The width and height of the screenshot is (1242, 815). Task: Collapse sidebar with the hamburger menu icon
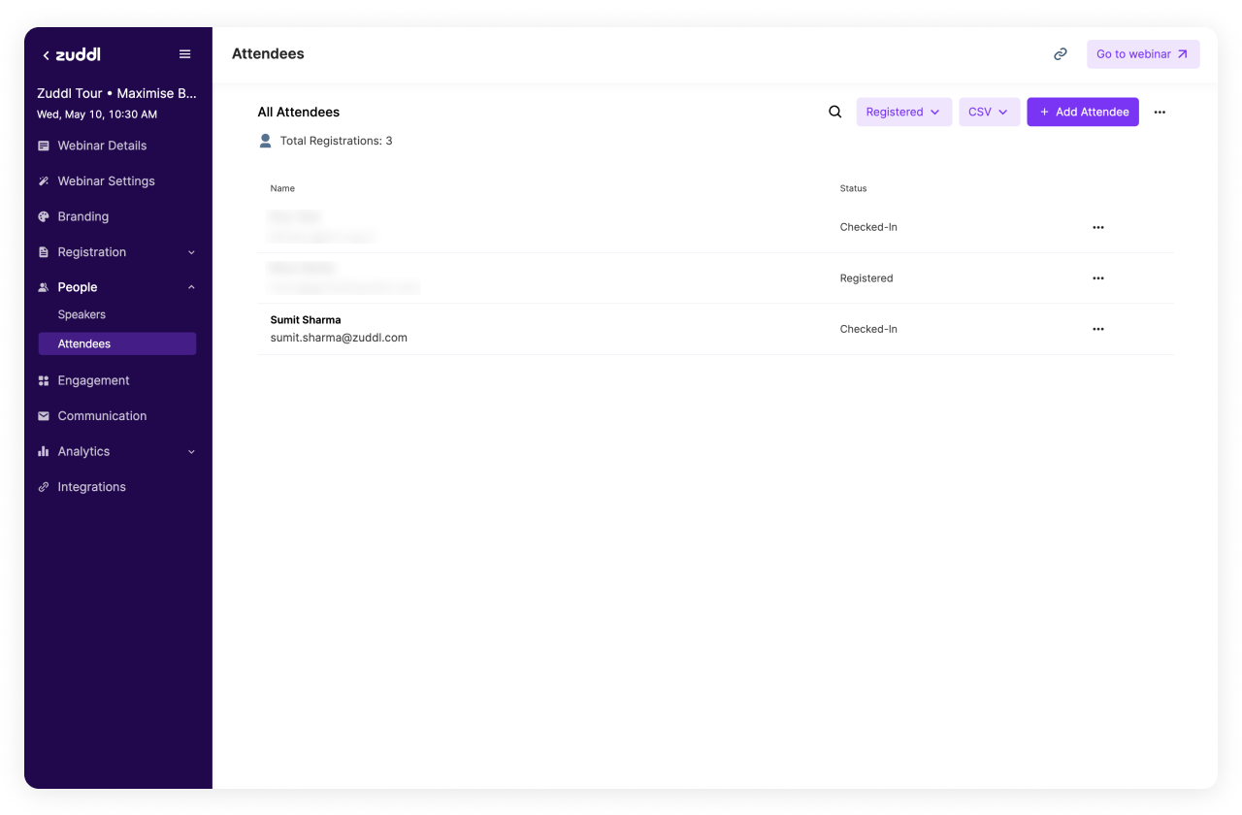[x=185, y=54]
